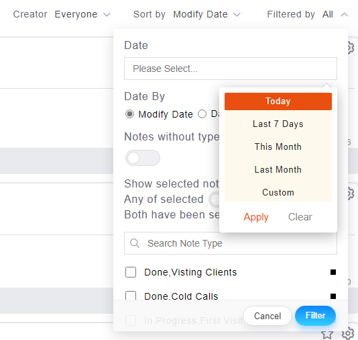Toggle the Notes without type switch

pos(143,158)
